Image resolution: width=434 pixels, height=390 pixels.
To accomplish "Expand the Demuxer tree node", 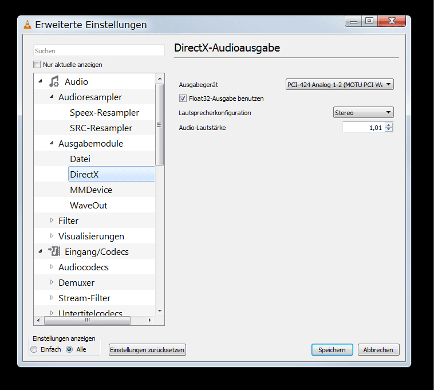I will pos(52,282).
